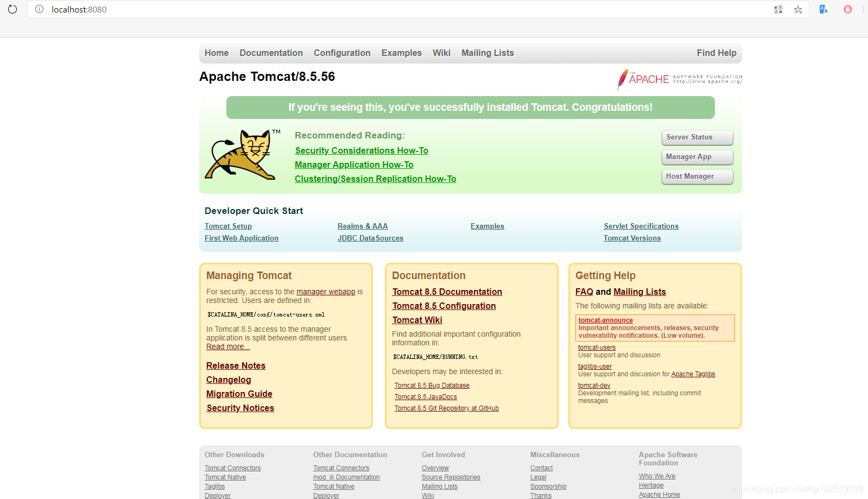868x499 pixels.
Task: Open Security Considerations How-To link
Action: point(362,150)
